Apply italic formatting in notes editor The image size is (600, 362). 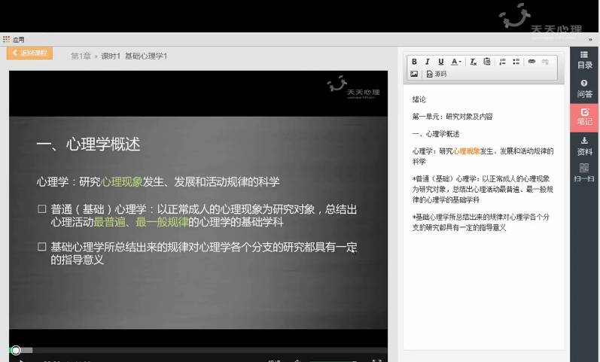(428, 62)
